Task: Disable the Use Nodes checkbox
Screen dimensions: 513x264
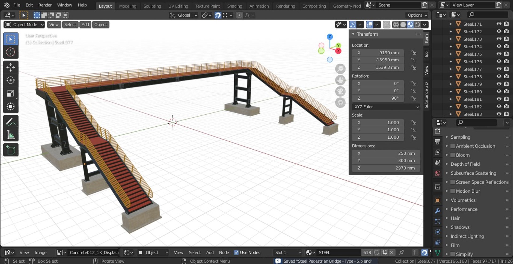Action: 236,253
